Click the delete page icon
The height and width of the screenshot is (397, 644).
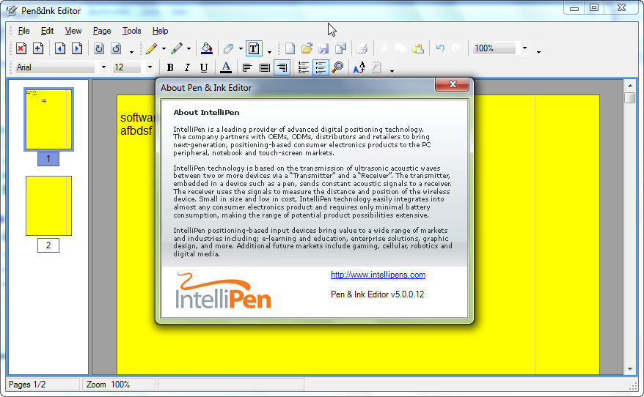tap(21, 49)
